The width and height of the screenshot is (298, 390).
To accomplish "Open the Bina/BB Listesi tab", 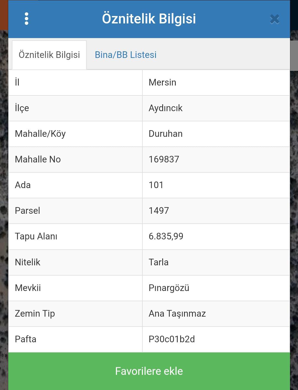I will 126,55.
